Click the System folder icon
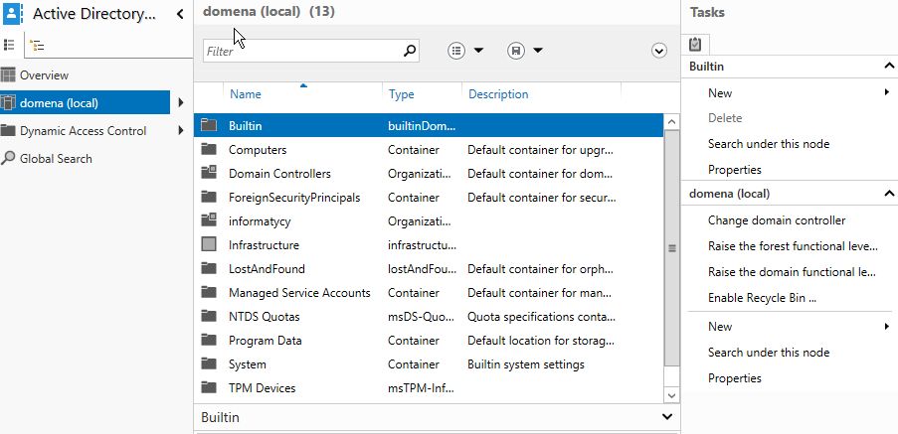 coord(209,363)
